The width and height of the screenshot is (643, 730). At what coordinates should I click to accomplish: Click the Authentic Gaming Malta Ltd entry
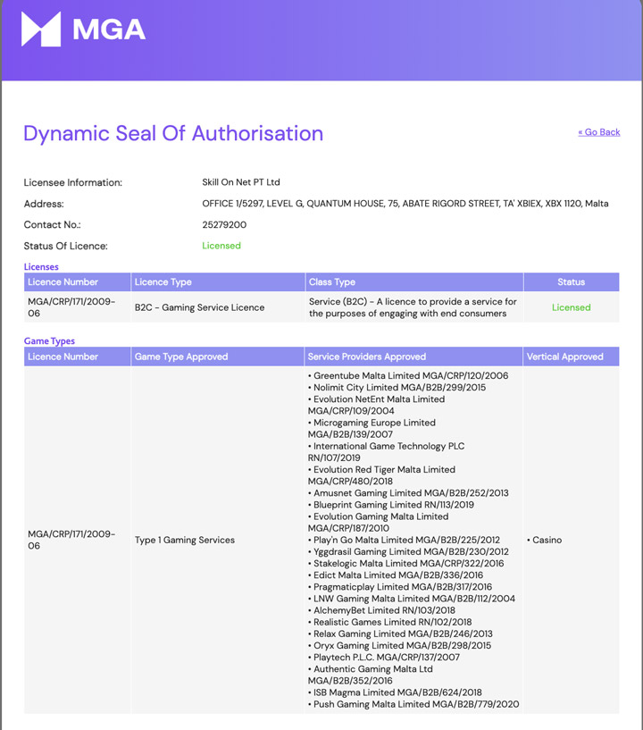coord(371,675)
